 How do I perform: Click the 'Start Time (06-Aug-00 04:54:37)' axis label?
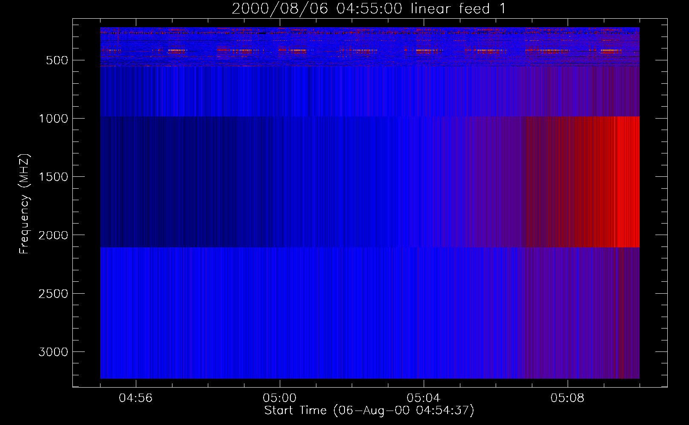(369, 411)
